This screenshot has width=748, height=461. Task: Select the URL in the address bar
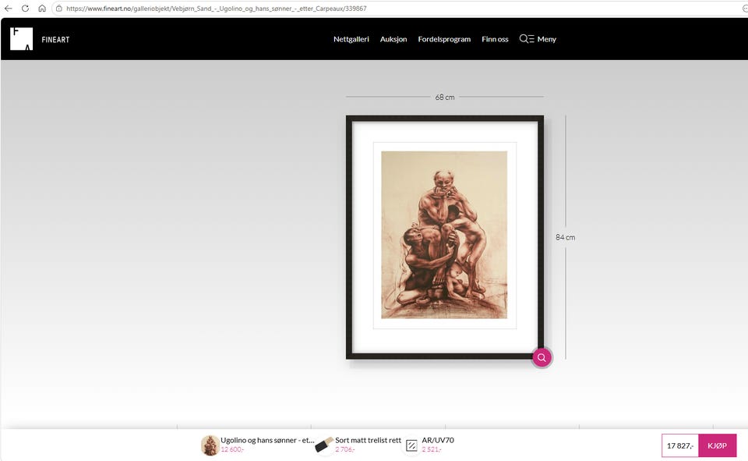click(x=216, y=8)
